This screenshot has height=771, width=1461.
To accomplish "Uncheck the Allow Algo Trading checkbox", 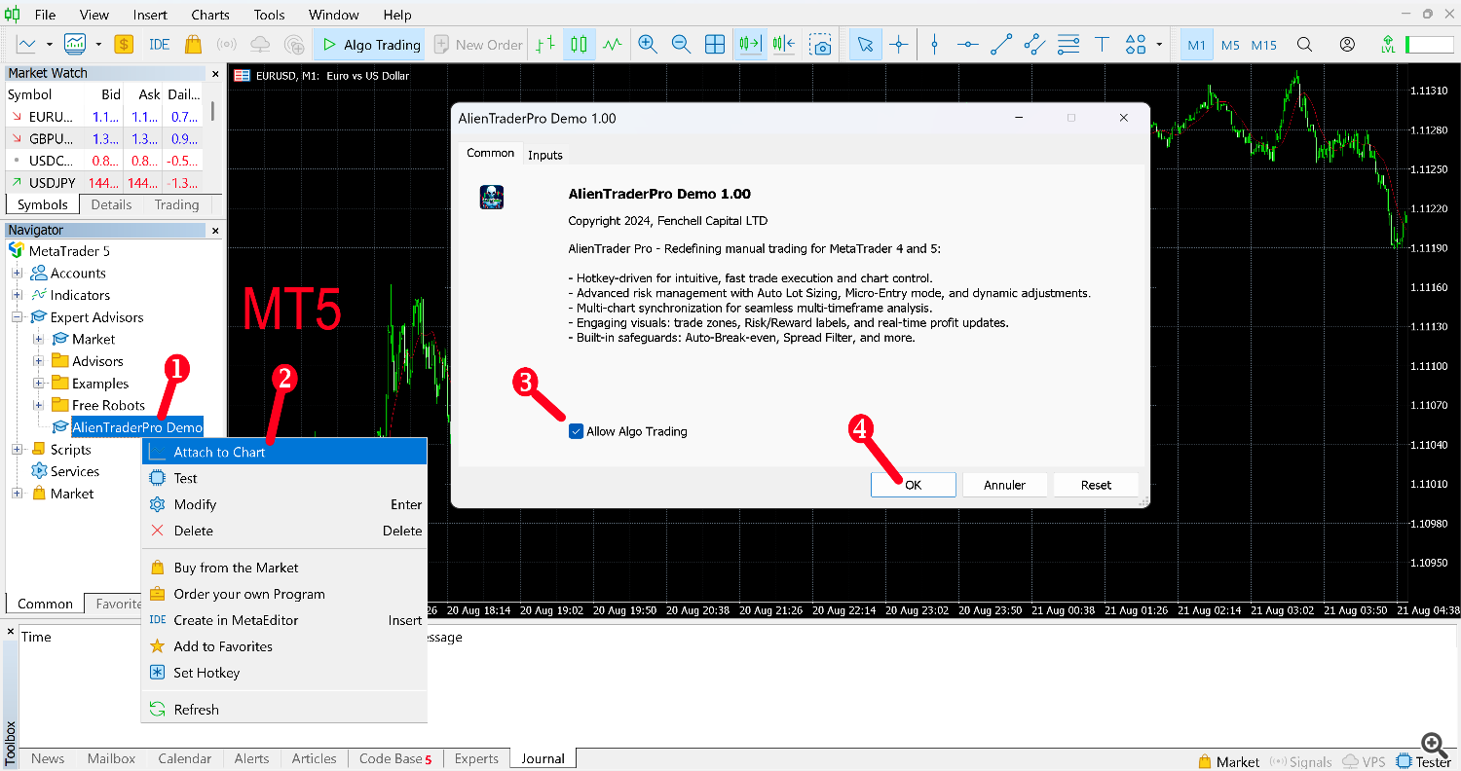I will click(576, 431).
